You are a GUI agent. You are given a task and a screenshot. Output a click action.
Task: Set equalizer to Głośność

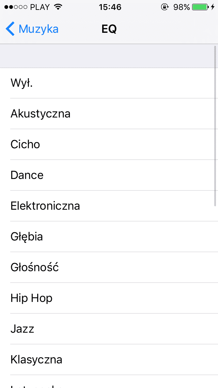click(x=109, y=267)
